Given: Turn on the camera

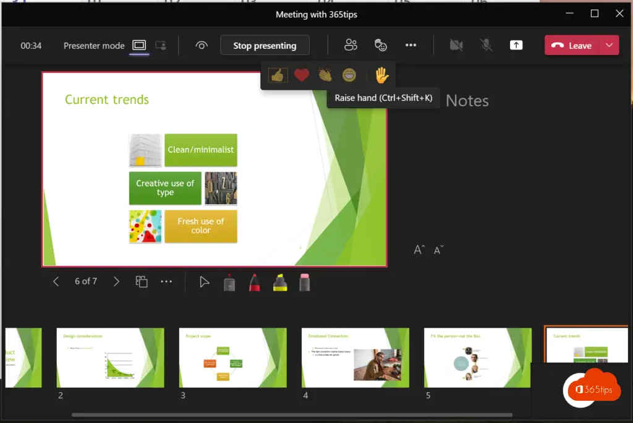Looking at the screenshot, I should click(456, 45).
